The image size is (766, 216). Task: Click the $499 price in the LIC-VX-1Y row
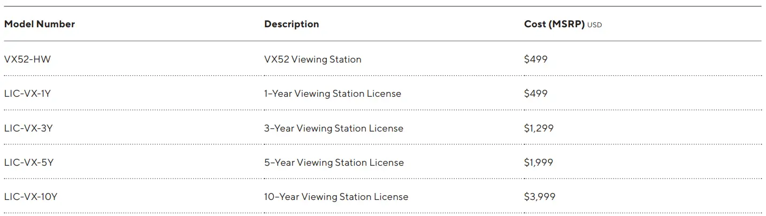pyautogui.click(x=536, y=94)
